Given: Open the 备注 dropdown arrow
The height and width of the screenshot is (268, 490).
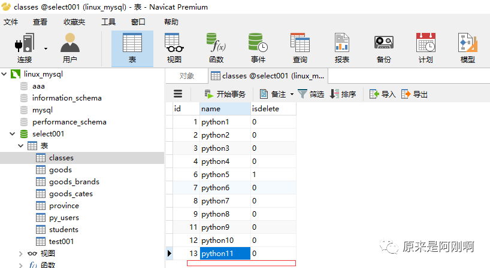Looking at the screenshot, I should [292, 94].
